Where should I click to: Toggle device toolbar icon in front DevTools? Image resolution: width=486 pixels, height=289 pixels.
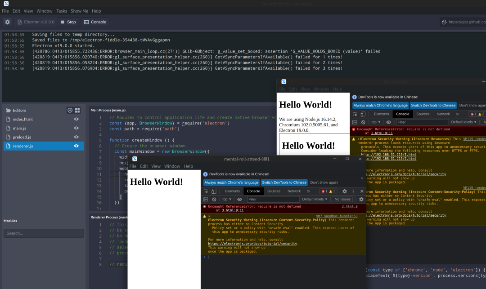coord(214,191)
